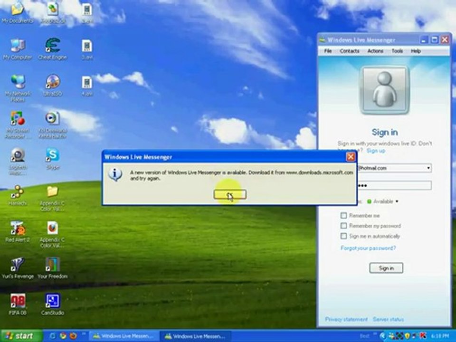The image size is (456, 342).
Task: Open the File menu in Messenger
Action: pos(328,51)
